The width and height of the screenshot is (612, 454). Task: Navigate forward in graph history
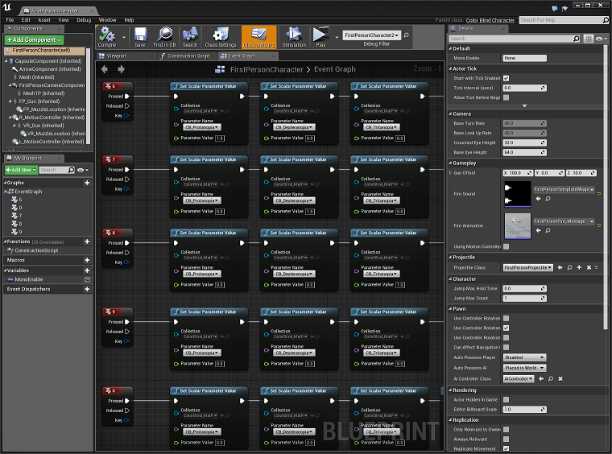pyautogui.click(x=121, y=69)
